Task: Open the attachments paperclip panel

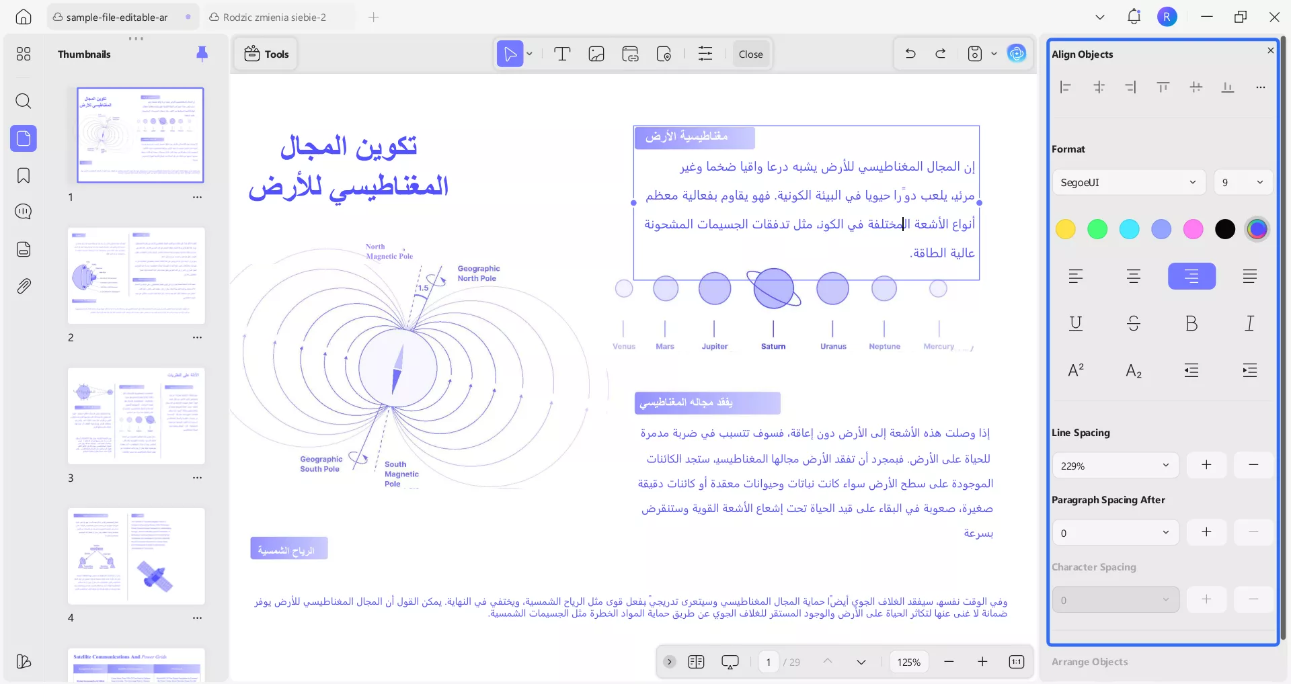Action: click(x=24, y=286)
